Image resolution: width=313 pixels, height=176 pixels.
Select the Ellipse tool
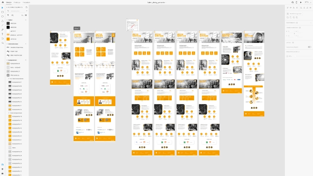(x=2, y=16)
